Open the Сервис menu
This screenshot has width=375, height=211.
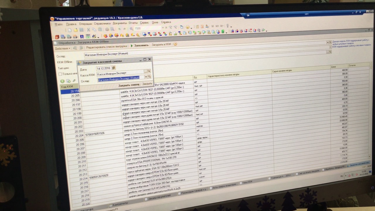coord(144,23)
